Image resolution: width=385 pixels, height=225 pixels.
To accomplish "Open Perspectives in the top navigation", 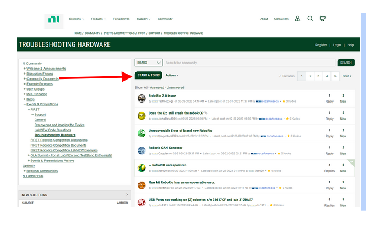I will pos(121,19).
